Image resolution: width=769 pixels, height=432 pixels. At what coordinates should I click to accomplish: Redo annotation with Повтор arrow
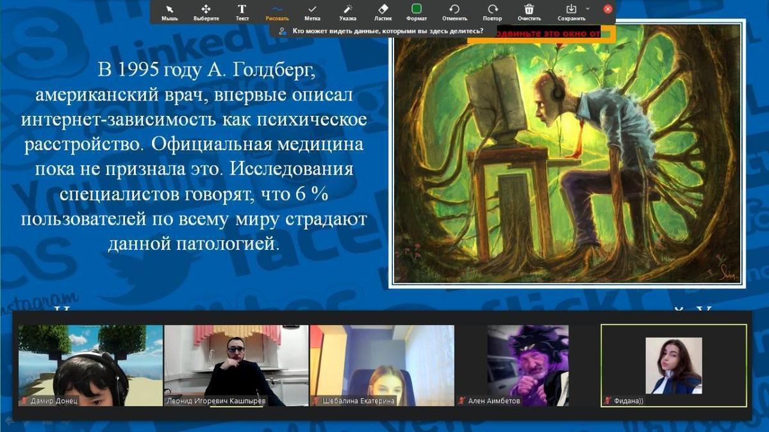(x=492, y=12)
